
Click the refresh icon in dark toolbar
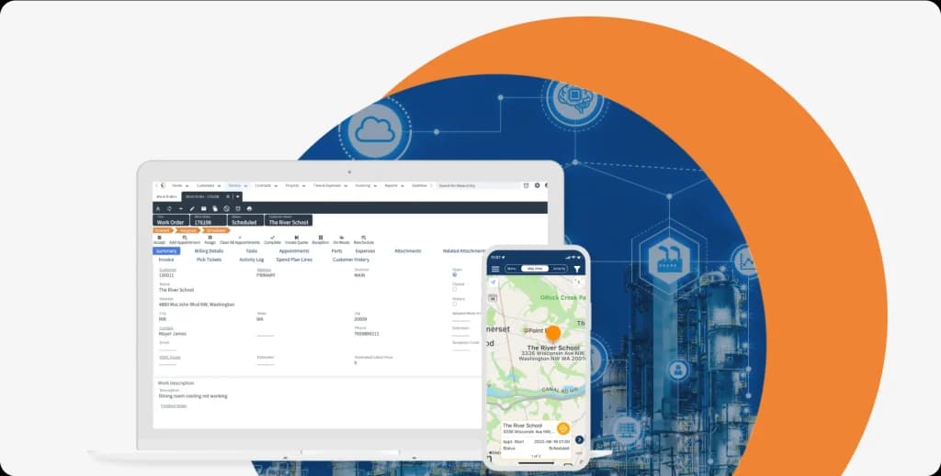(x=169, y=208)
